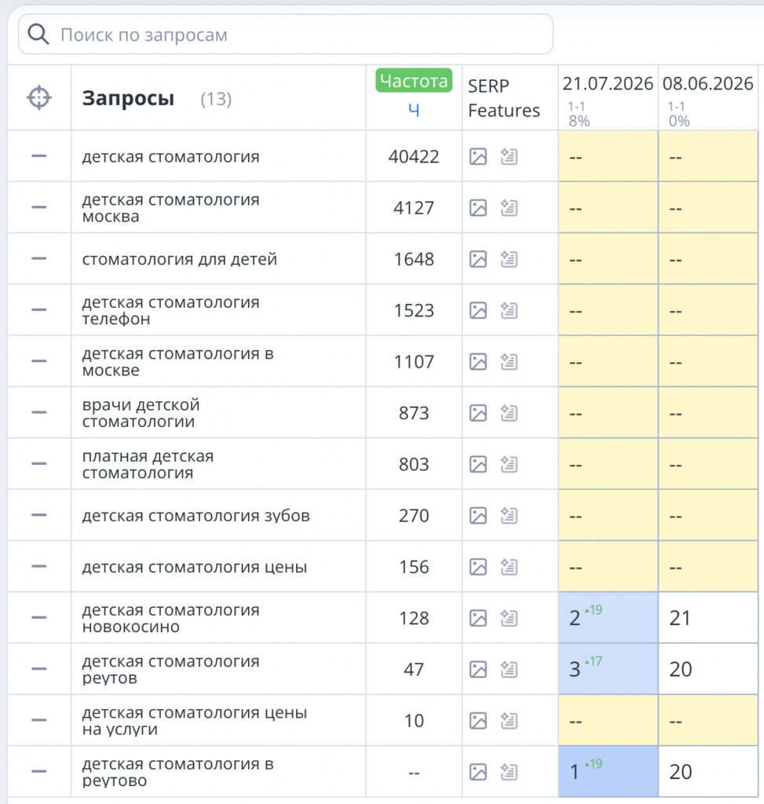The height and width of the screenshot is (804, 764).
Task: Click frequency value 873
Action: point(414,413)
